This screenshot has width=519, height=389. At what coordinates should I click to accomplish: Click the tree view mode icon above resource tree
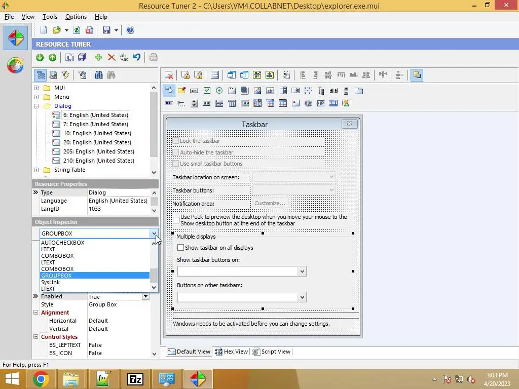41,75
